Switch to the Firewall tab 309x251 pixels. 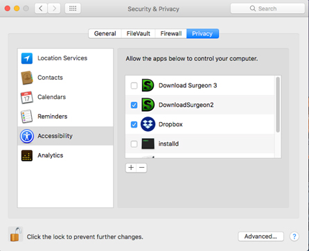(x=171, y=34)
